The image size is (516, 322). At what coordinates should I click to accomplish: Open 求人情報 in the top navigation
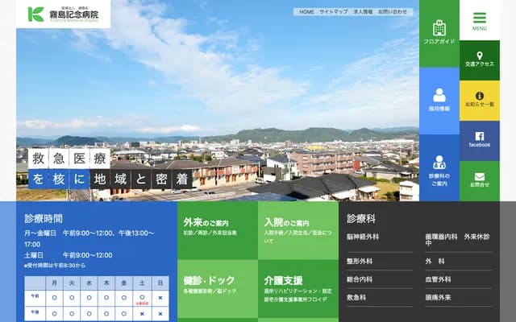click(362, 12)
